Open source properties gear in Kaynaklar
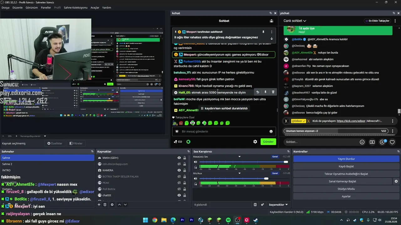 tap(112, 205)
